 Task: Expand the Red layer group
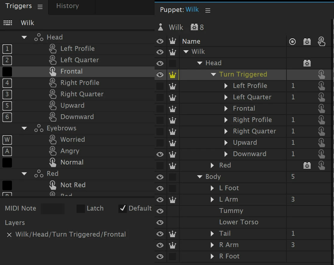(x=212, y=165)
